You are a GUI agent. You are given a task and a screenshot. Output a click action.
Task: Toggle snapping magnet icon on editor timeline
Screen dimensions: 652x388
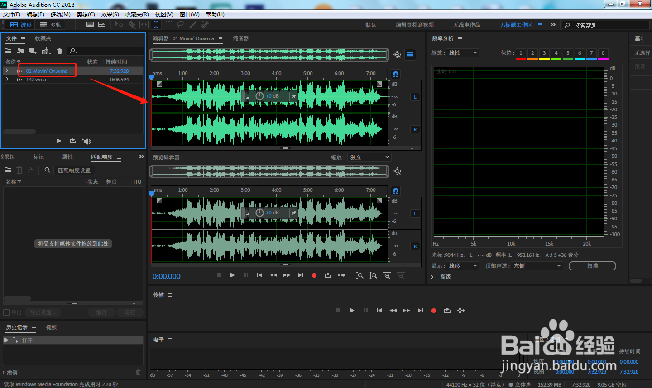point(396,74)
